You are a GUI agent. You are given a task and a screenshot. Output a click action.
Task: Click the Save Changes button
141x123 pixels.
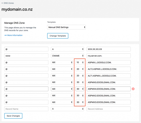(x=13, y=116)
